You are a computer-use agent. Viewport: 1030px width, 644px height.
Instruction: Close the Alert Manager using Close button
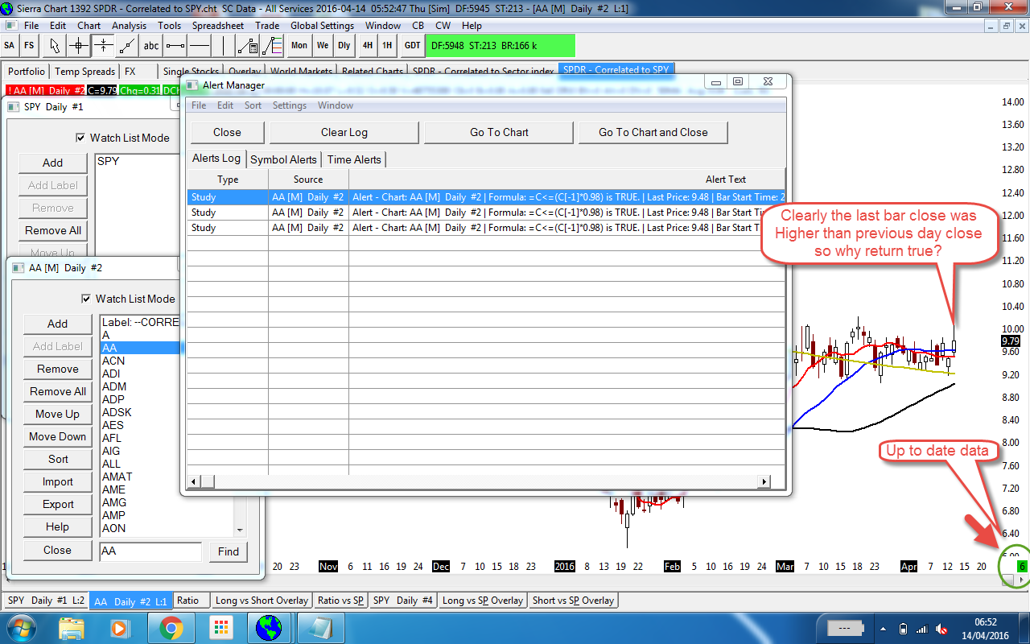tap(227, 132)
